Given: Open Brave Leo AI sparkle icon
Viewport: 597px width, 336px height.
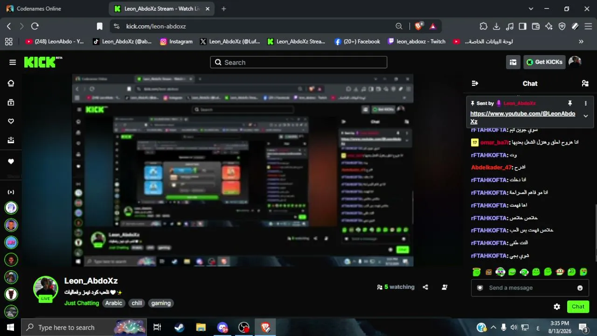Looking at the screenshot, I should (x=549, y=26).
